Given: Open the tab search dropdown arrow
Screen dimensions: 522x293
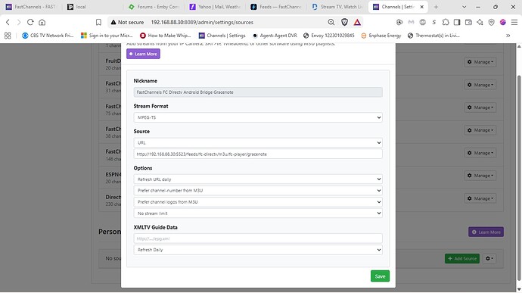Looking at the screenshot, I should click(464, 7).
